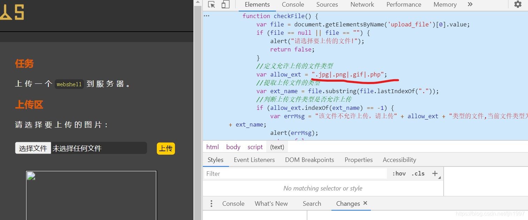Open the Performance tab
The image size is (528, 220).
tap(404, 5)
